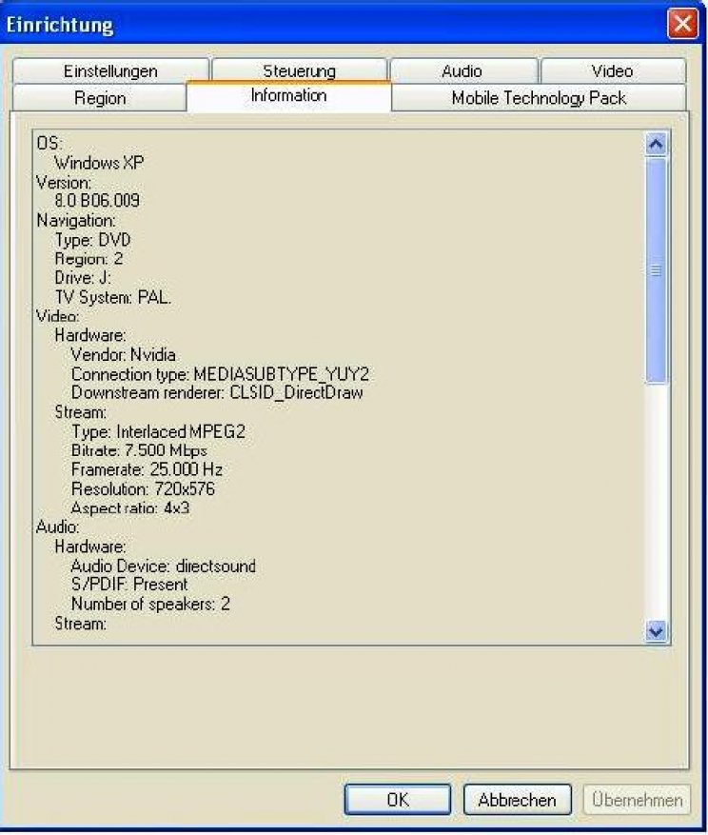This screenshot has height=835, width=708.
Task: Close the Einrichtung dialog
Action: tap(682, 24)
